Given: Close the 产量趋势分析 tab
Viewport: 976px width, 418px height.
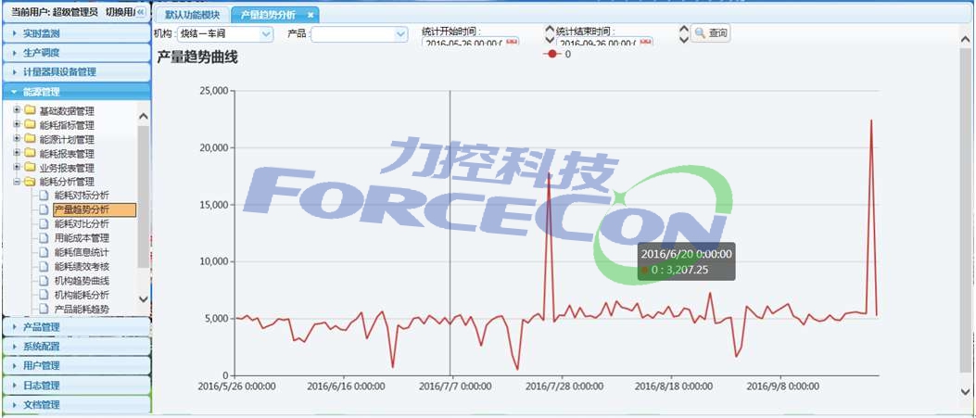Looking at the screenshot, I should [310, 15].
